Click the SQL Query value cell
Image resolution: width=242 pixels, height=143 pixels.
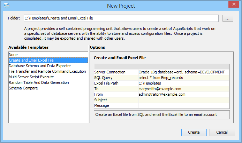click(184, 78)
